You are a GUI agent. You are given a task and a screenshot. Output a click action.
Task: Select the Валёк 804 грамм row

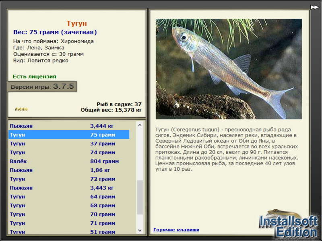[69, 161]
